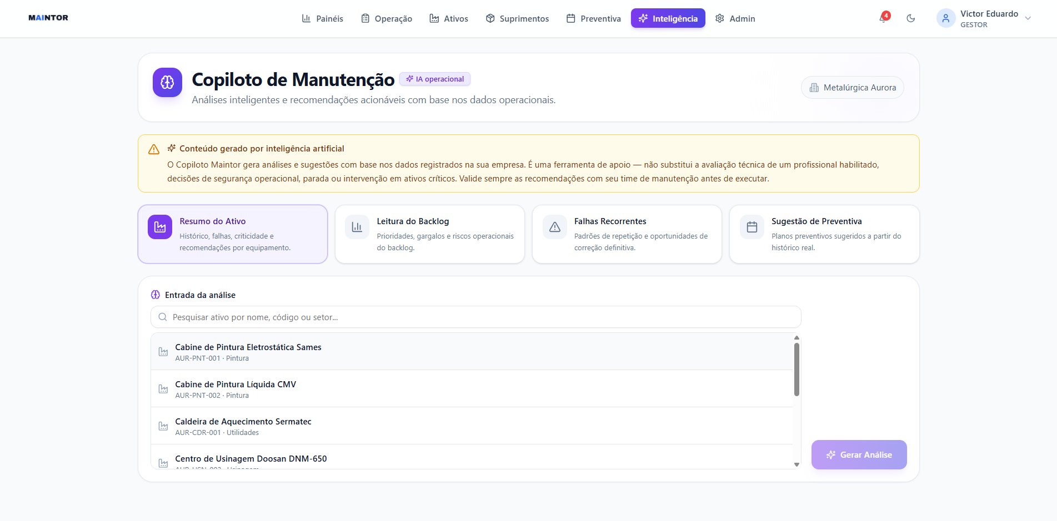The height and width of the screenshot is (521, 1057).
Task: Click the warning triangle icon in banner
Action: coord(154,149)
